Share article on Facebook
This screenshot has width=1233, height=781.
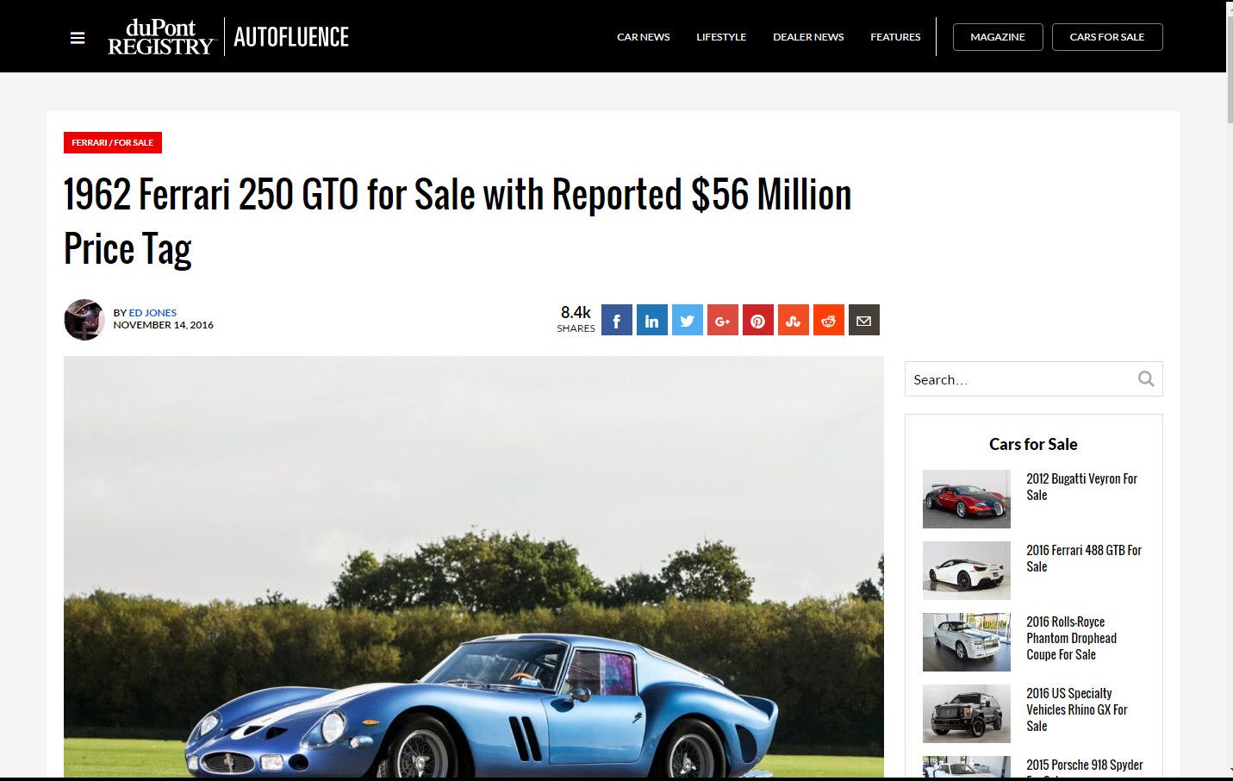617,321
